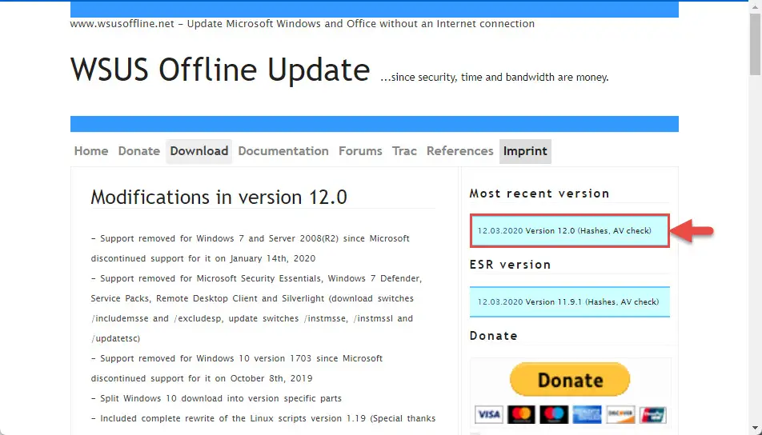Viewport: 762px width, 435px height.
Task: Click the 'Donate' sidebar heading
Action: (x=493, y=336)
